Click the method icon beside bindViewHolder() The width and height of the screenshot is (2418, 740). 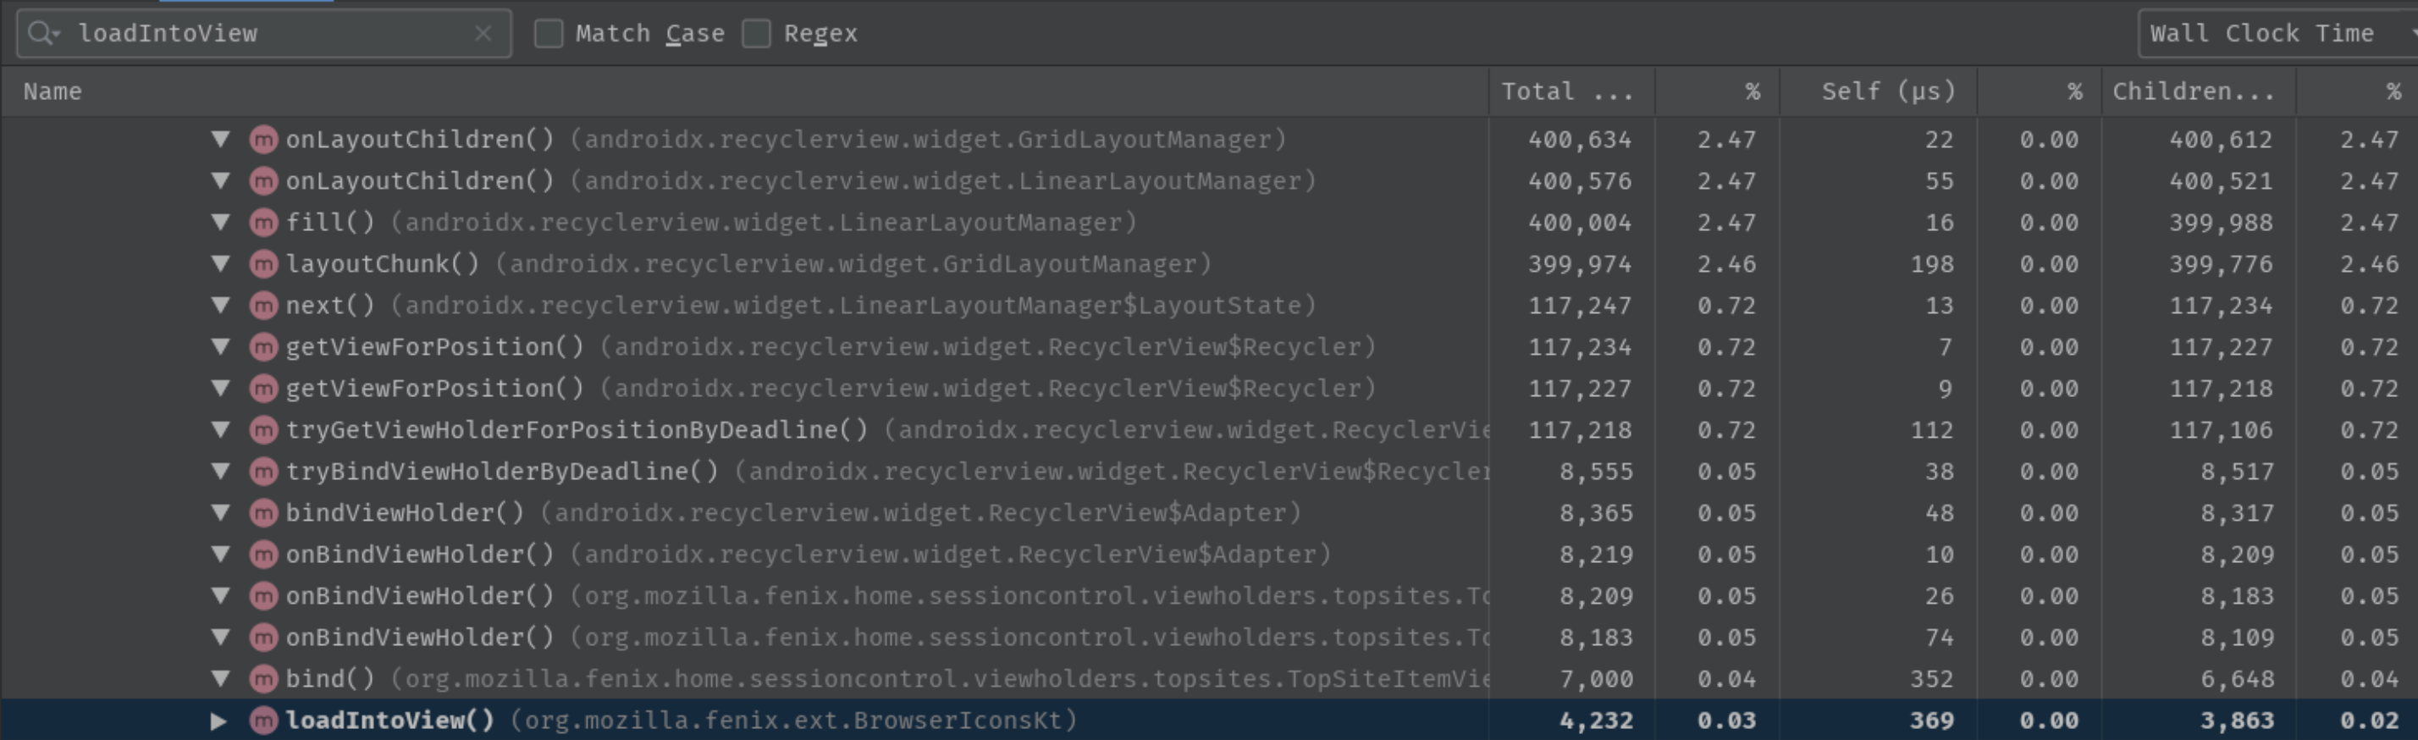(264, 513)
